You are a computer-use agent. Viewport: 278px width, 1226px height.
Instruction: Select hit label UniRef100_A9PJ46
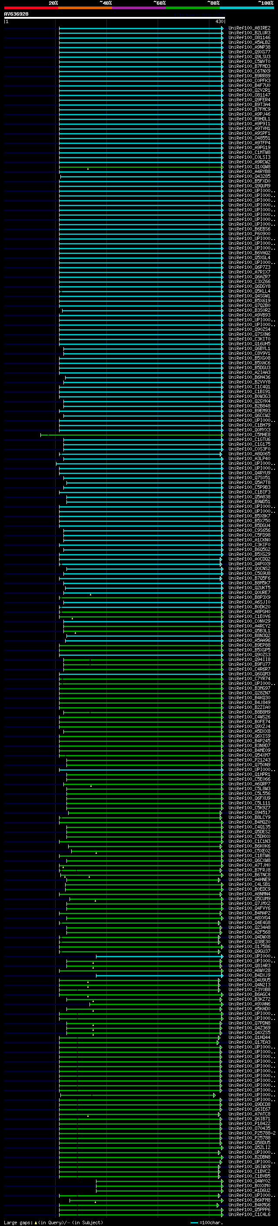pos(249,114)
